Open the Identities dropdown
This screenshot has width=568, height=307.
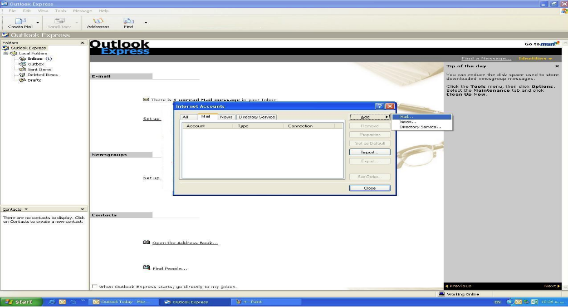click(x=535, y=58)
